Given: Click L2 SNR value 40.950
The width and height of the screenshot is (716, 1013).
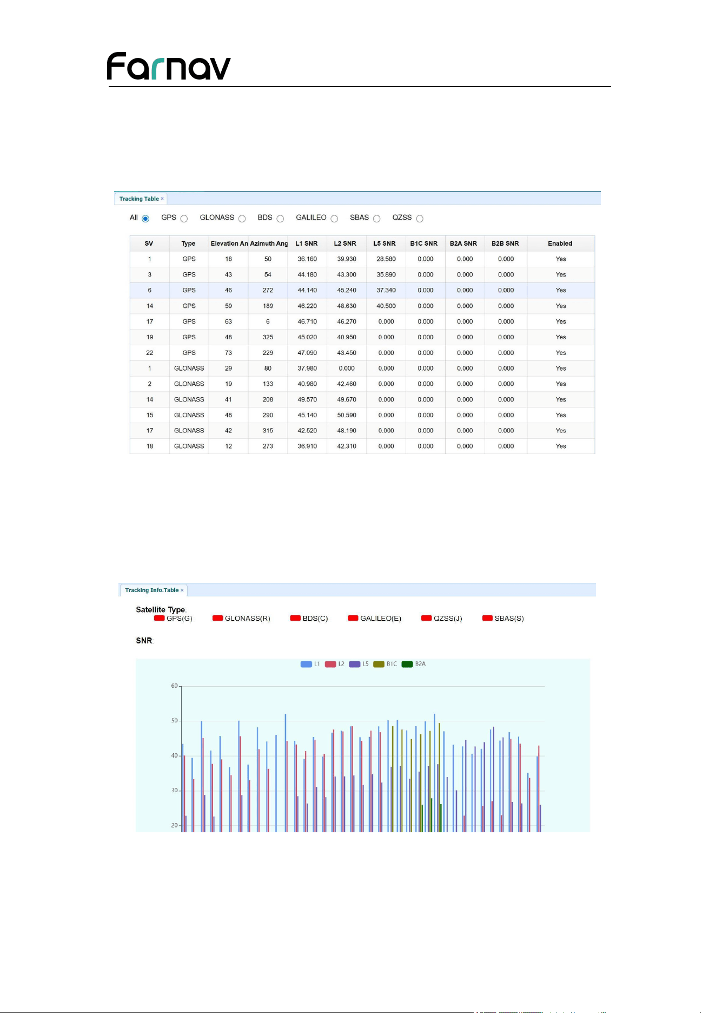Looking at the screenshot, I should tap(347, 337).
